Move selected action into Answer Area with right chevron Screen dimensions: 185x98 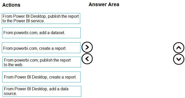(87, 47)
